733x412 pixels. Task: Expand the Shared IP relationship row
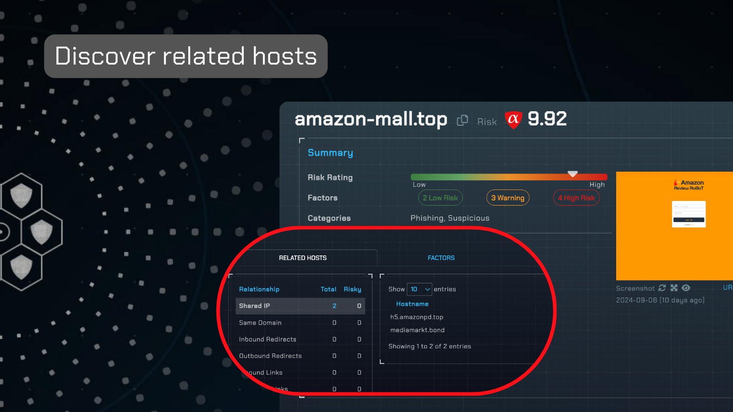coord(254,306)
